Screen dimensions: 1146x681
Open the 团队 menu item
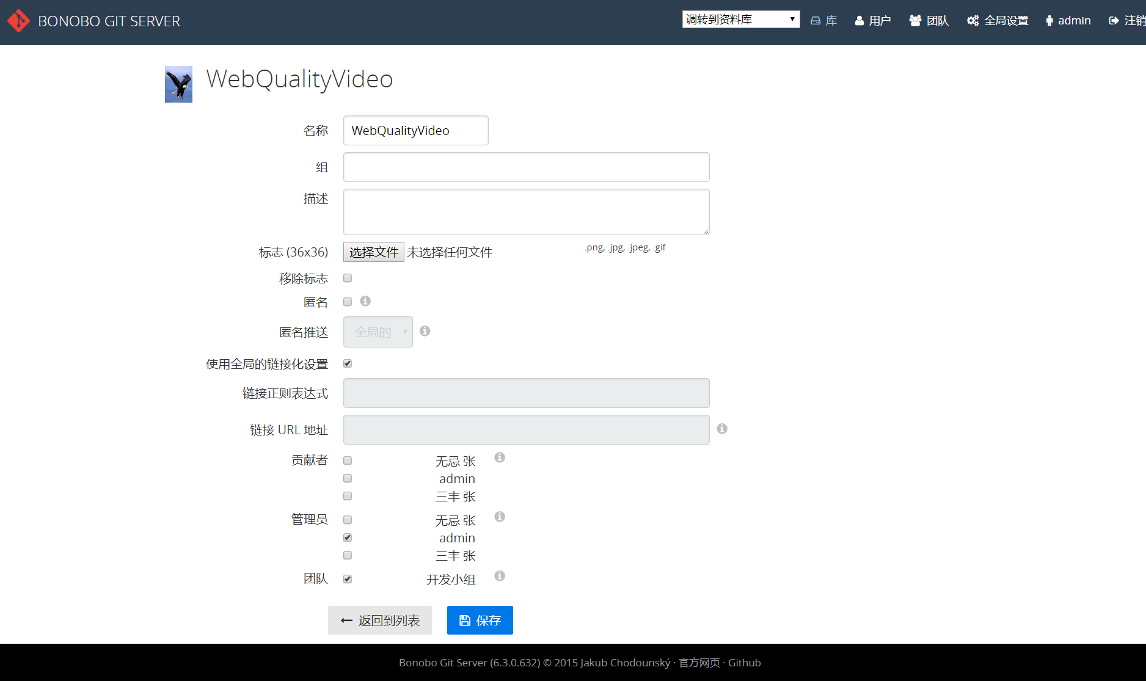pos(929,21)
